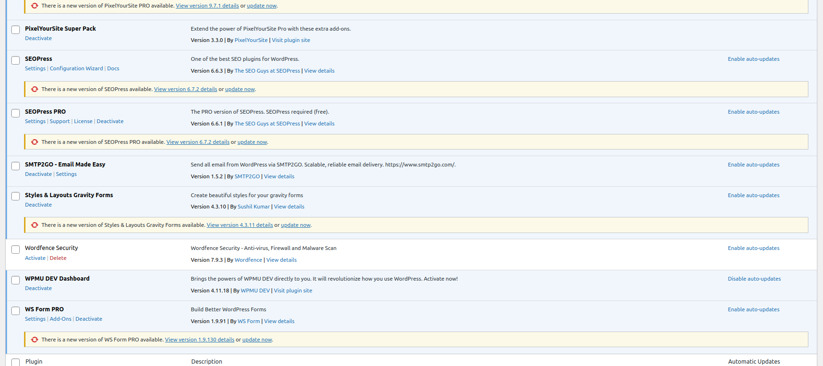Screen dimensions: 823x366
Task: Click the update icon in Styles & Layouts notice
Action: (34, 225)
